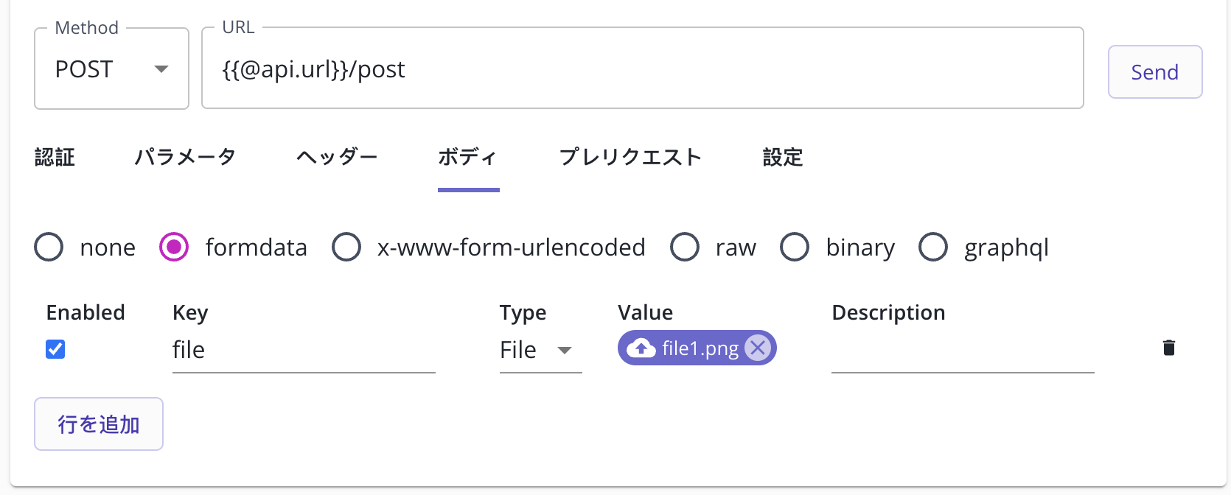Remove file1.png using the X icon
The image size is (1231, 495).
(757, 348)
